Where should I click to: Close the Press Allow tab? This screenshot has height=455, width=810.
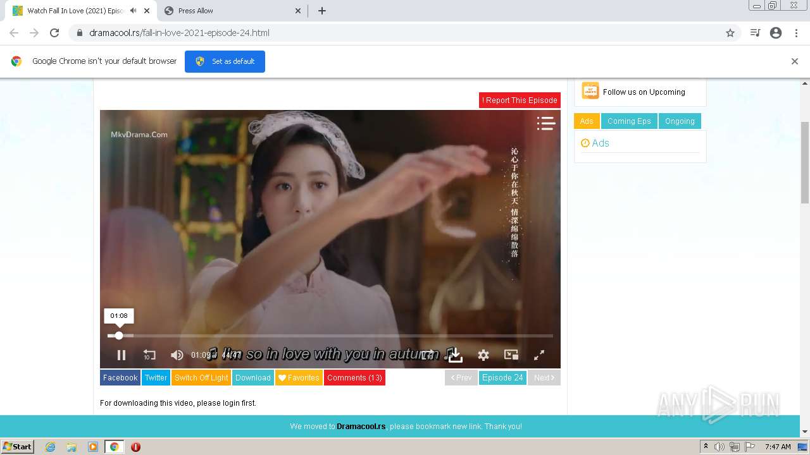pyautogui.click(x=299, y=11)
